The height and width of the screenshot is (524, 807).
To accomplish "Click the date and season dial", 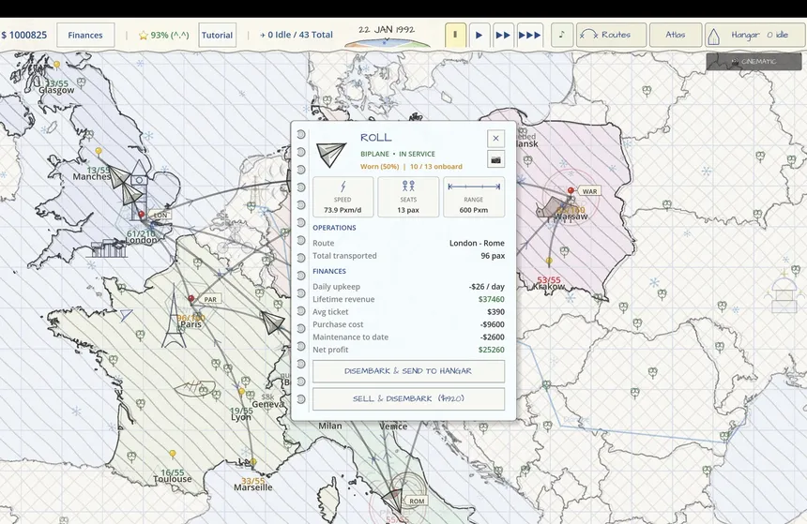I will [x=387, y=36].
